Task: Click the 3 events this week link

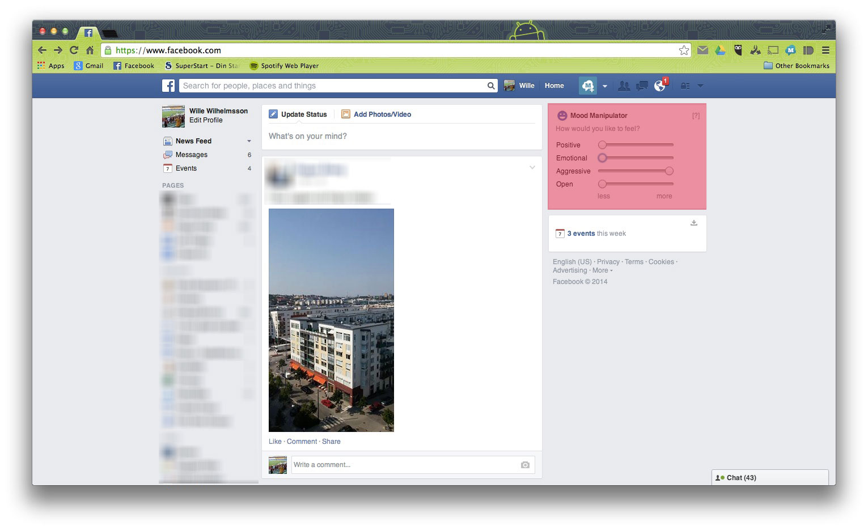Action: pyautogui.click(x=582, y=234)
